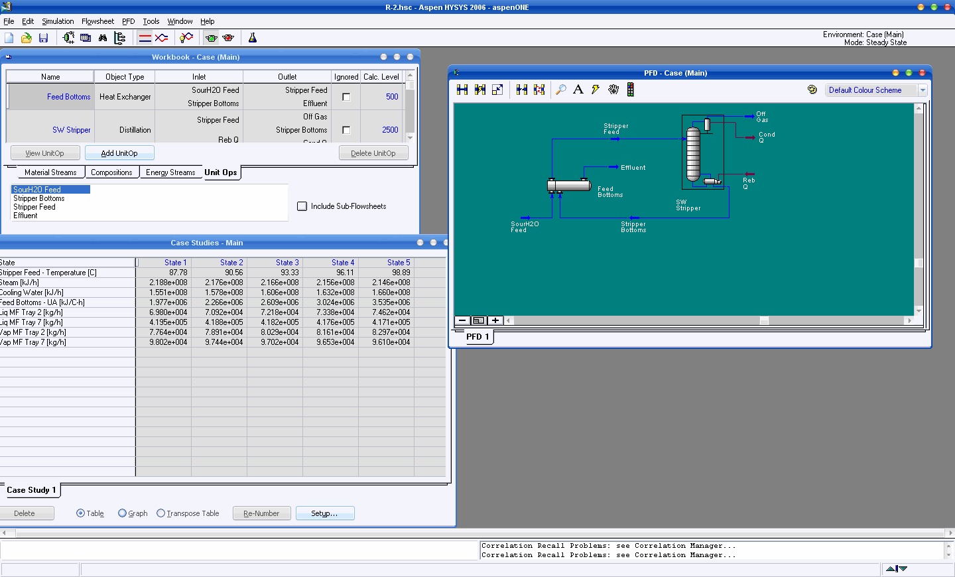Save the case with the floppy disk icon

[x=43, y=38]
